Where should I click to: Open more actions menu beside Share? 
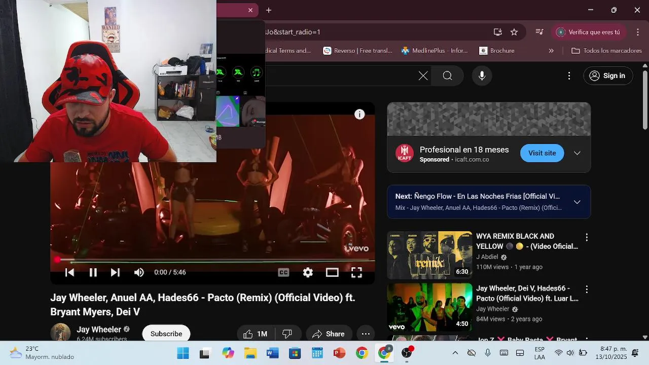pos(366,334)
